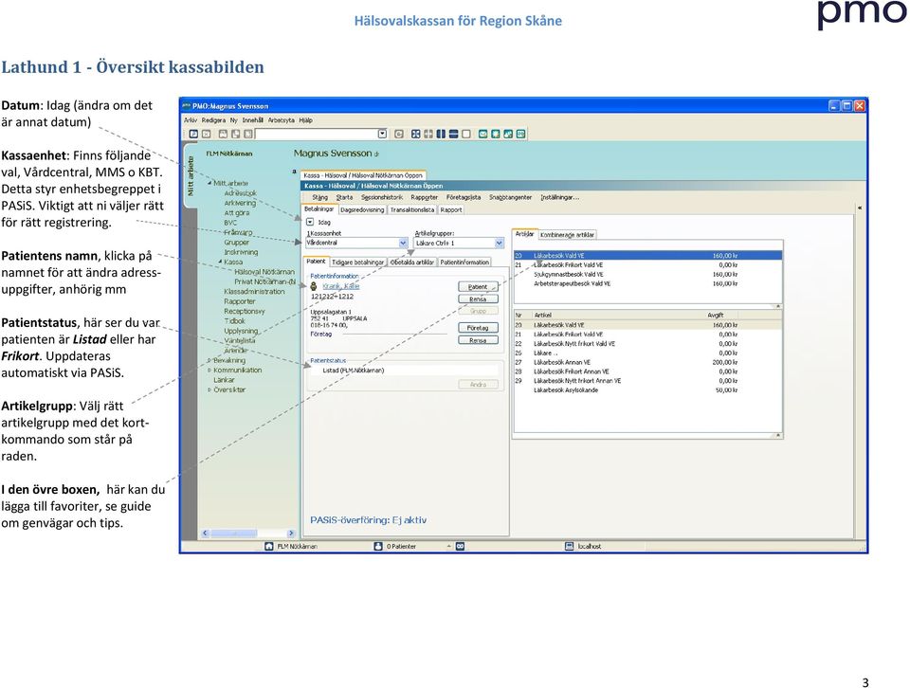
Task: Expand the Kommunikation tree node
Action: tap(209, 371)
